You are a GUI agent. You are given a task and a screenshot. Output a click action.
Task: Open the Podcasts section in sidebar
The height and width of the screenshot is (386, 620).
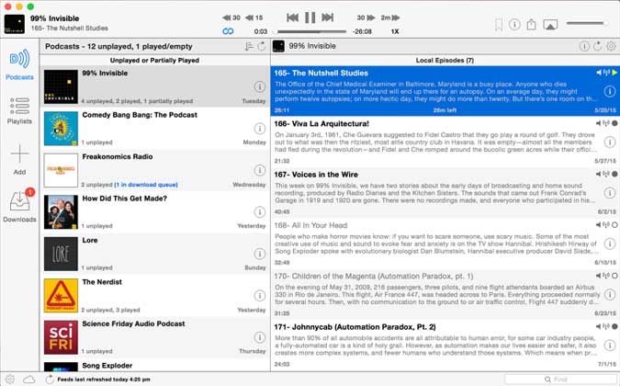19,65
